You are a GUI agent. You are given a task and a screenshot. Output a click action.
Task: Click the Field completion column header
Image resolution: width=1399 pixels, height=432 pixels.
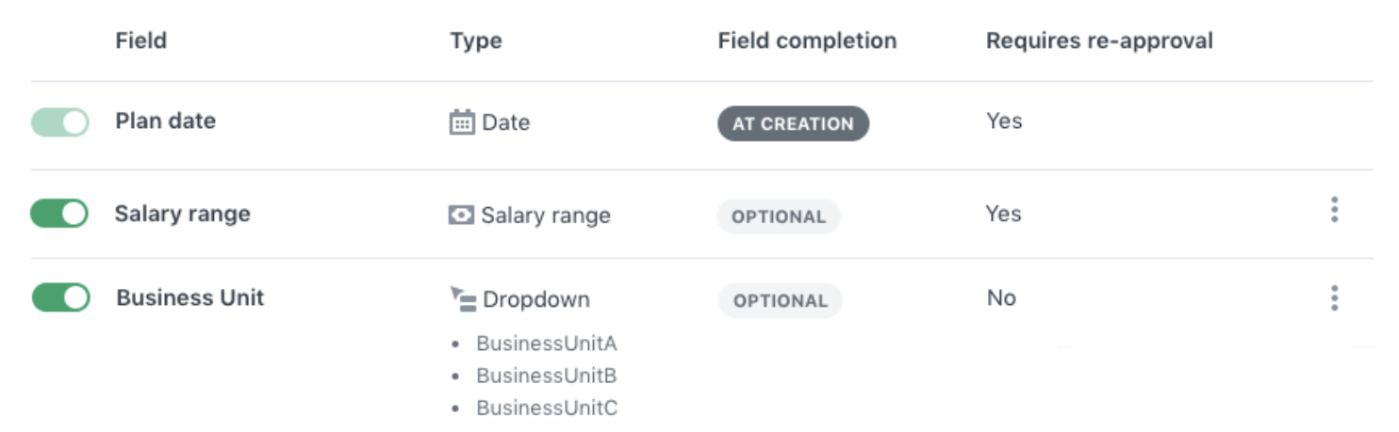coord(807,41)
